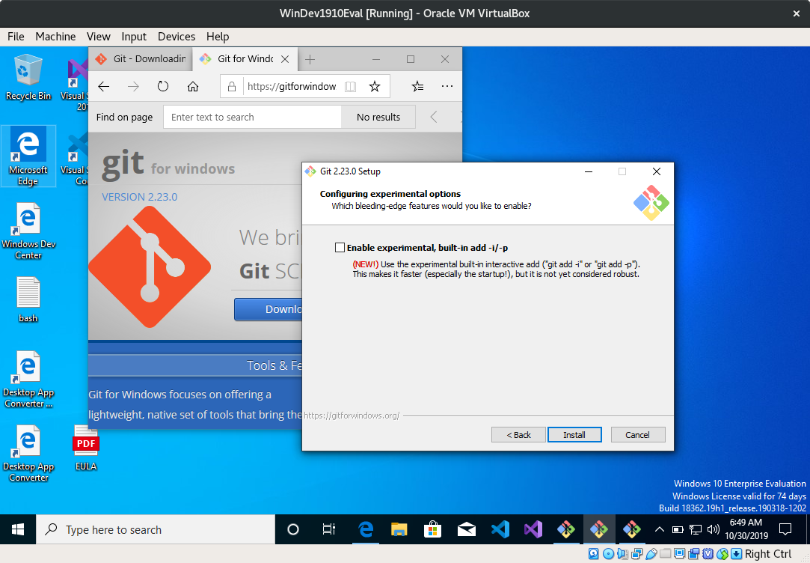Open Edge from the taskbar
The image size is (810, 563).
pyautogui.click(x=366, y=529)
